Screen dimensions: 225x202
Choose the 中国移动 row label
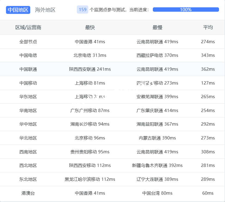coord(28,83)
